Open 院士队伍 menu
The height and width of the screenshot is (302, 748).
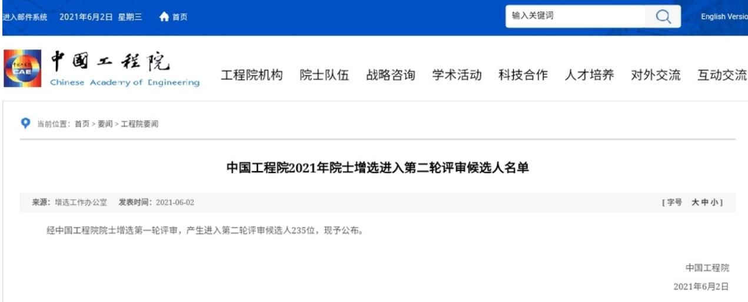point(324,75)
